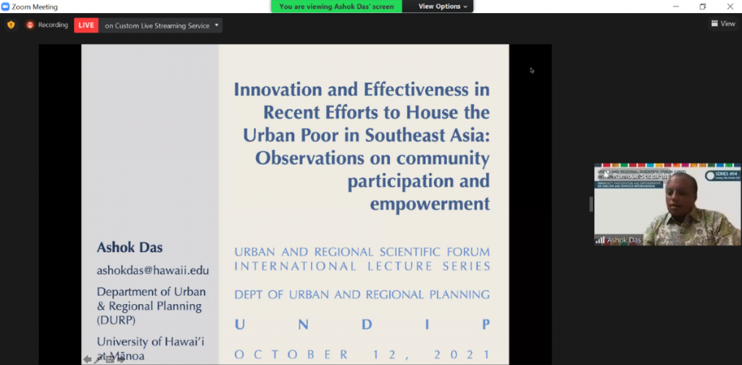Click the Zoom logo in the title bar
This screenshot has width=742, height=365.
point(6,7)
